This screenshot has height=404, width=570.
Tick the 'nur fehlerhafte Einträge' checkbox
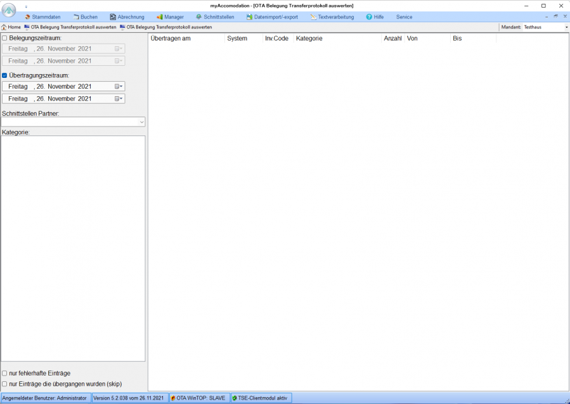tap(5, 373)
